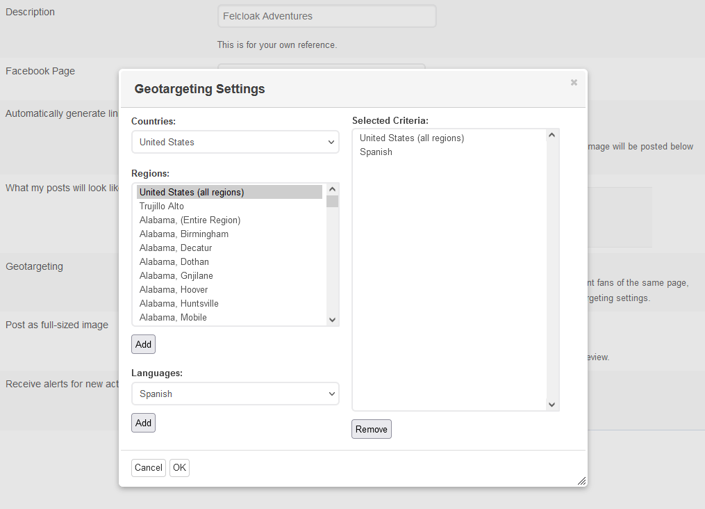Click the Description field containing Felcloak Adventures
Image resolution: width=705 pixels, height=509 pixels.
[326, 16]
